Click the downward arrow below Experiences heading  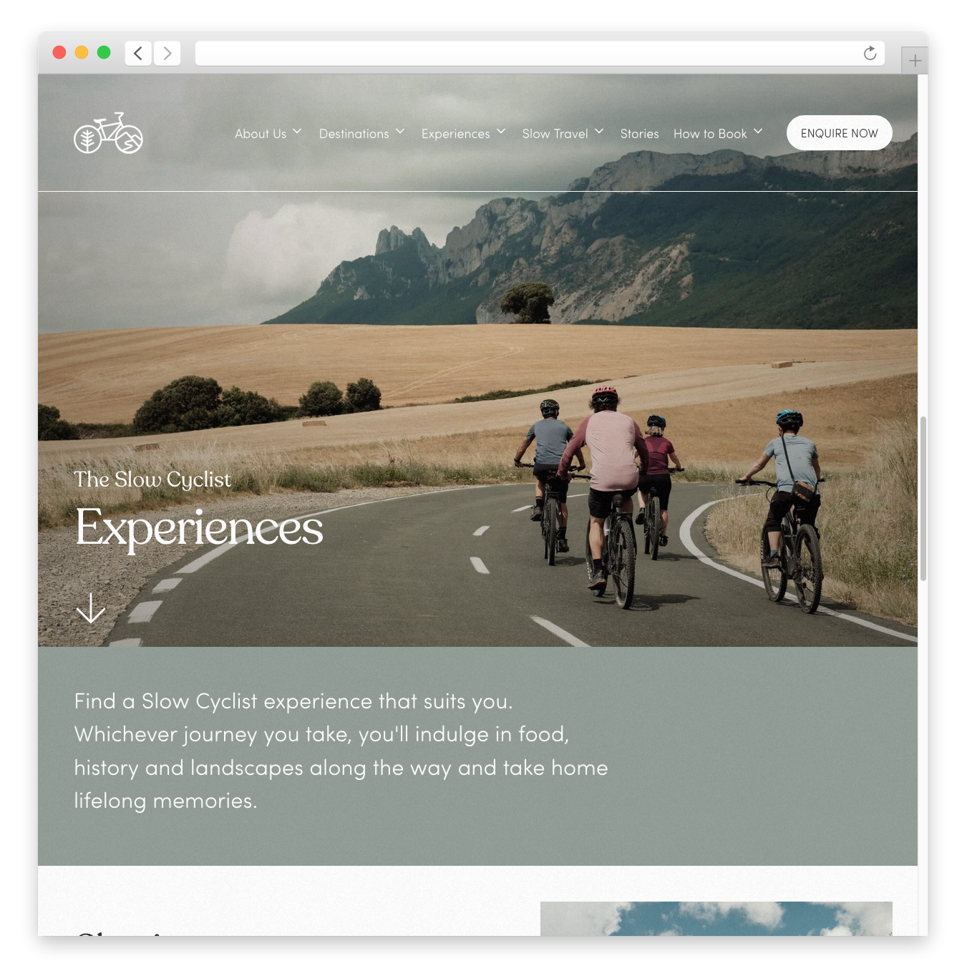(x=91, y=608)
